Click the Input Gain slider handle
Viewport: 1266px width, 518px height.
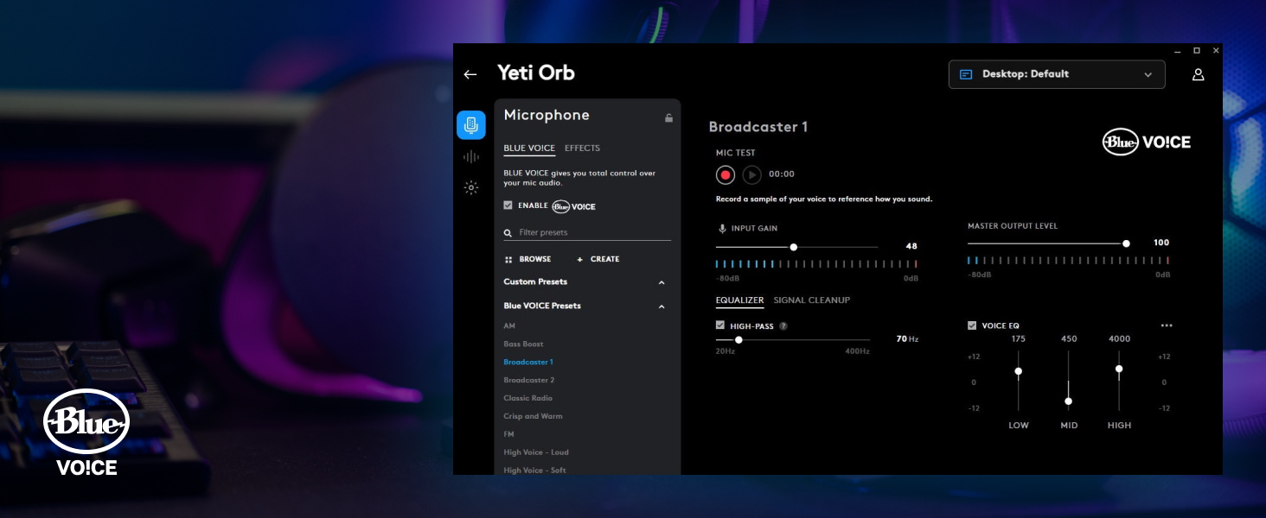pyautogui.click(x=793, y=247)
